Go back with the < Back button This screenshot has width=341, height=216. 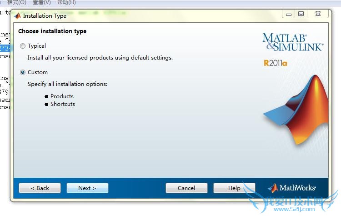[40, 188]
